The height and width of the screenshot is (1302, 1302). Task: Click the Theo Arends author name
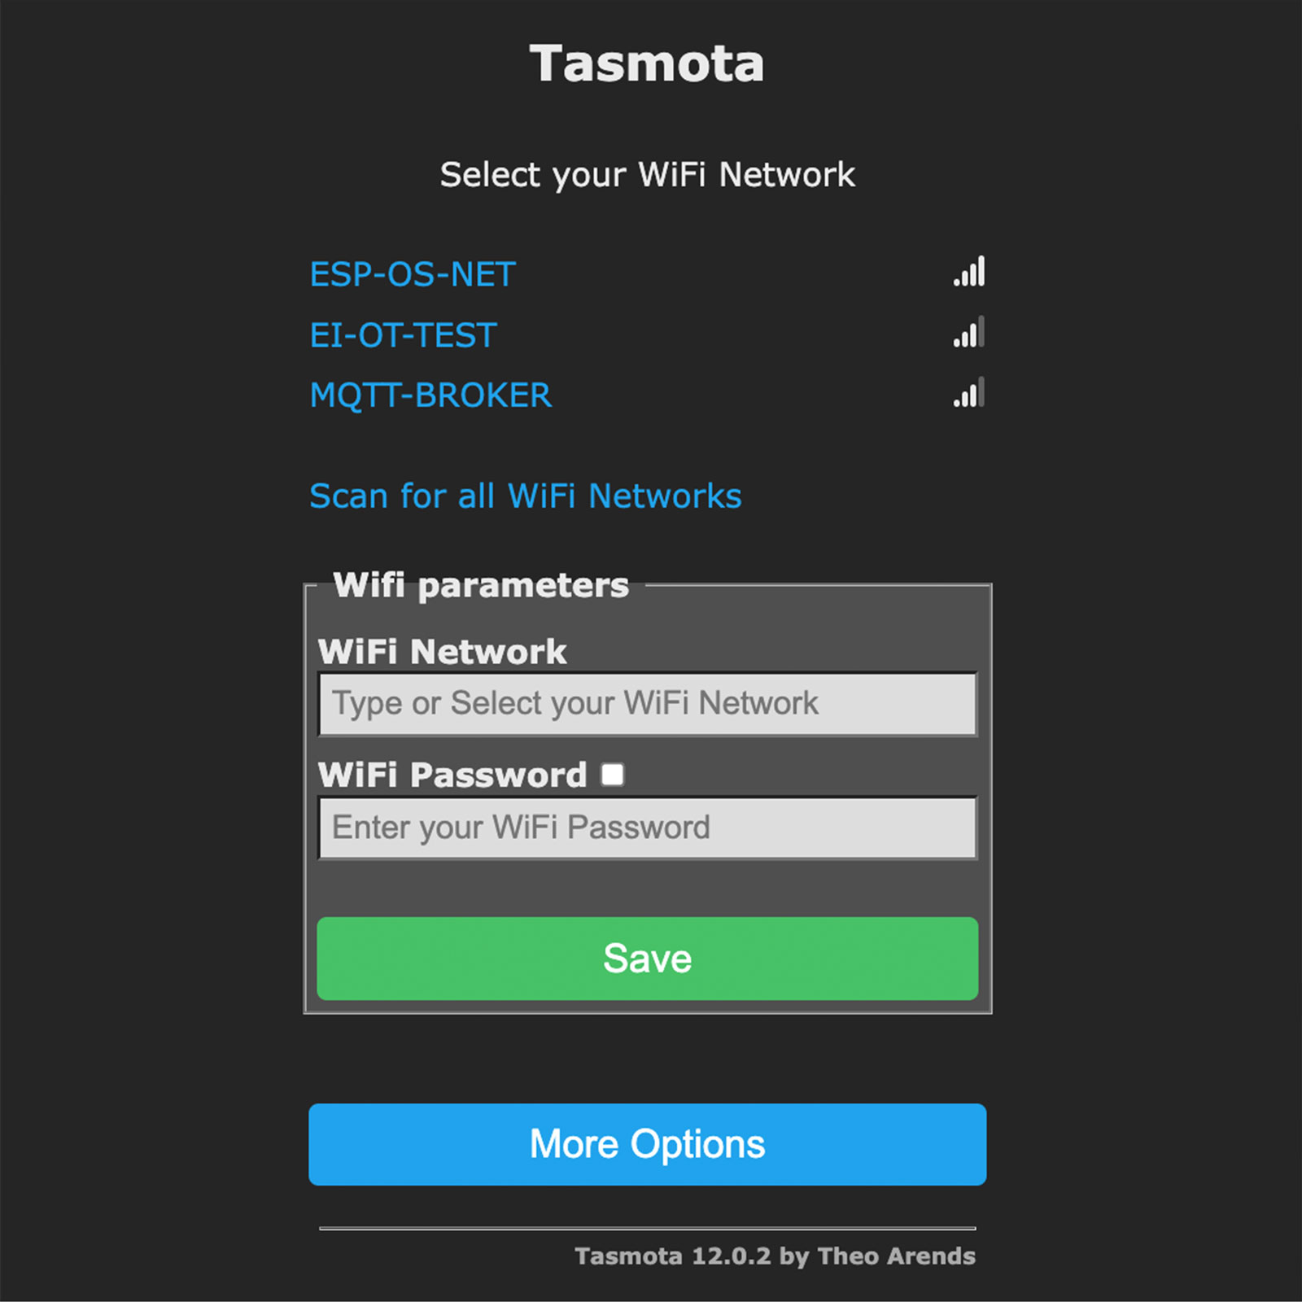click(x=896, y=1256)
